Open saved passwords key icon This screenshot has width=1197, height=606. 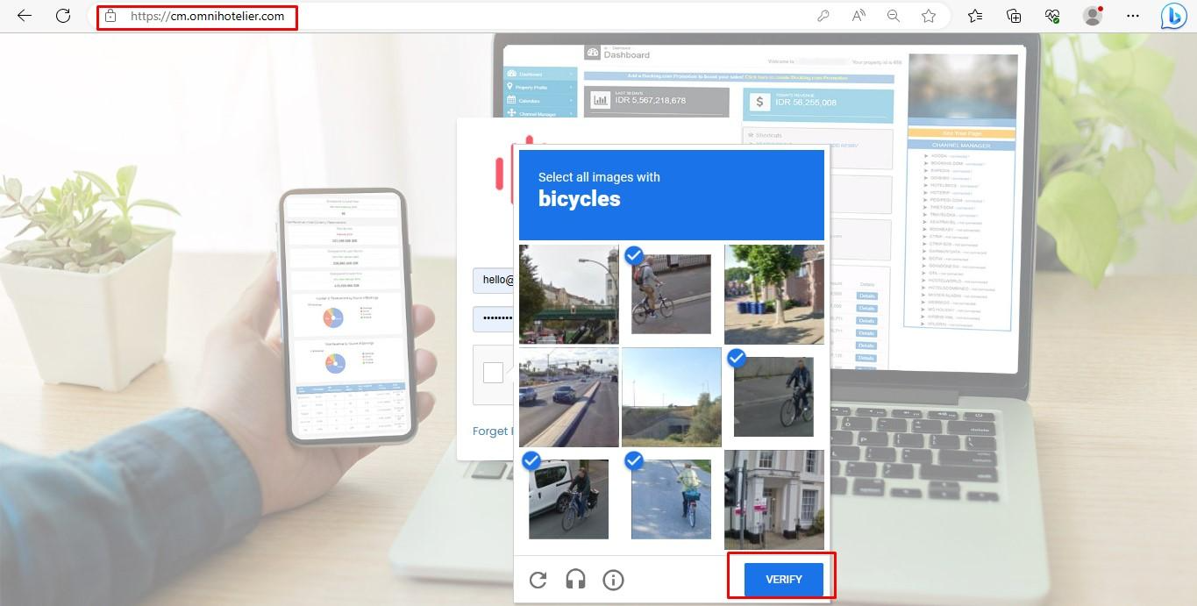pos(823,16)
